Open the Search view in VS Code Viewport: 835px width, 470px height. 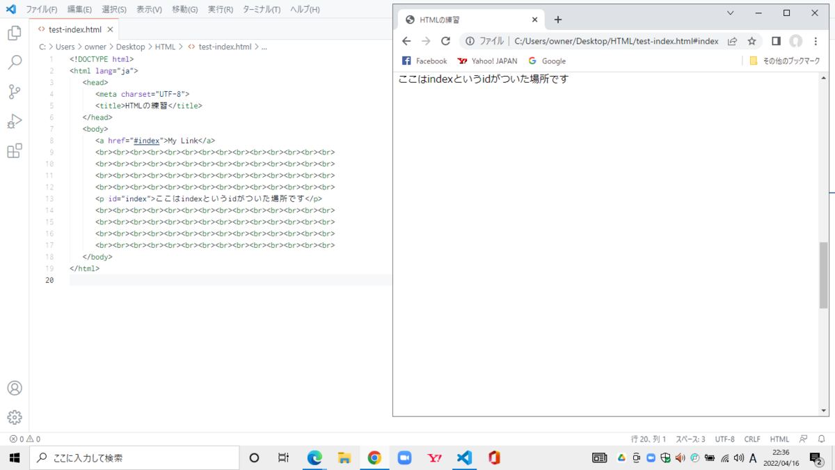[x=14, y=63]
